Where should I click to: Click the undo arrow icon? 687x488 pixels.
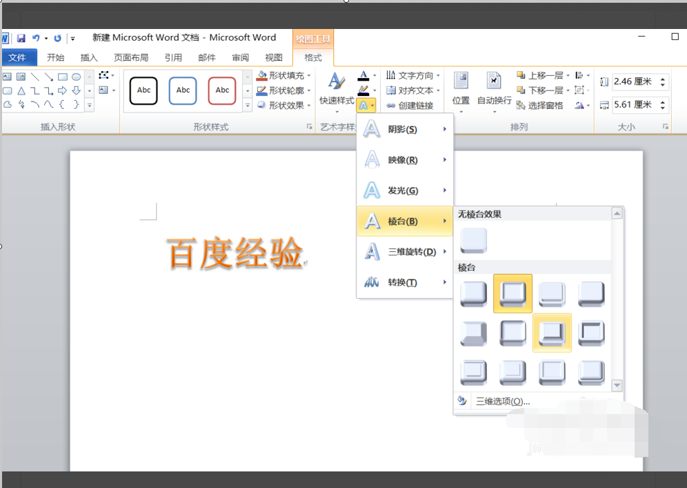[36, 38]
